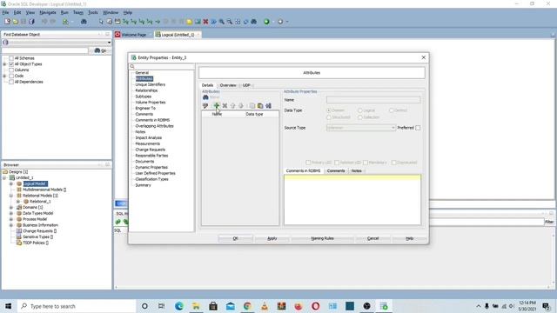Click the fit screen icon in toolbar

tap(238, 22)
